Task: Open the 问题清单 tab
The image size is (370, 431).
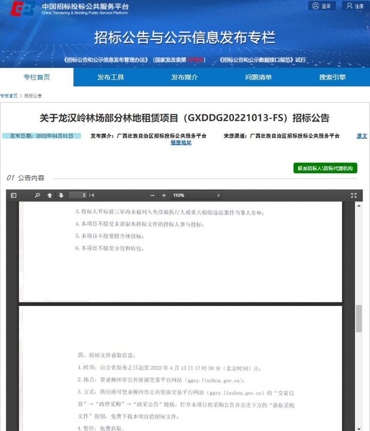Action: pyautogui.click(x=258, y=77)
